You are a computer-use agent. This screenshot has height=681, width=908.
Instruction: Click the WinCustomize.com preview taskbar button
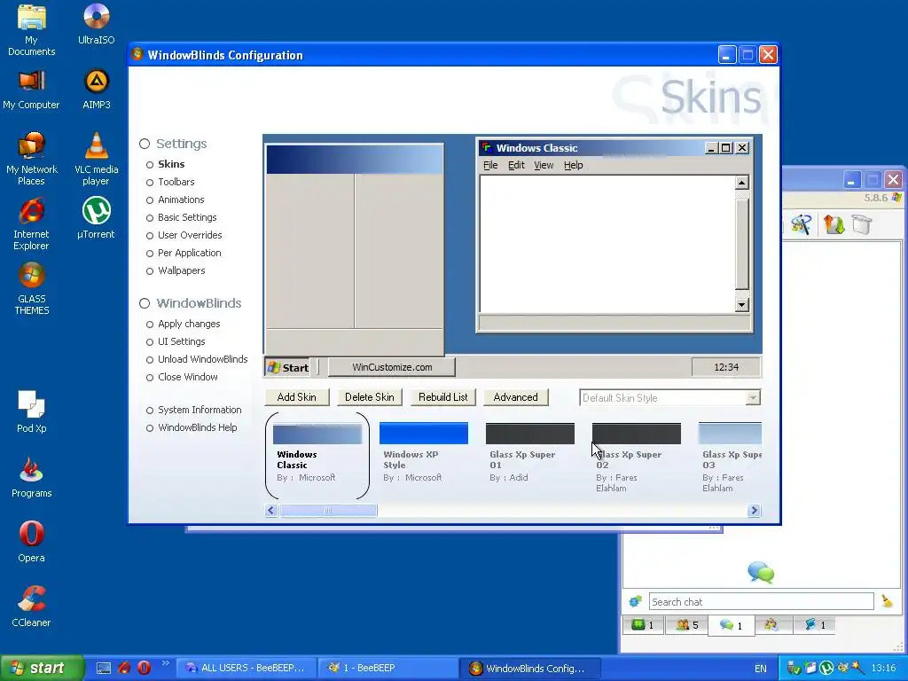[x=392, y=367]
